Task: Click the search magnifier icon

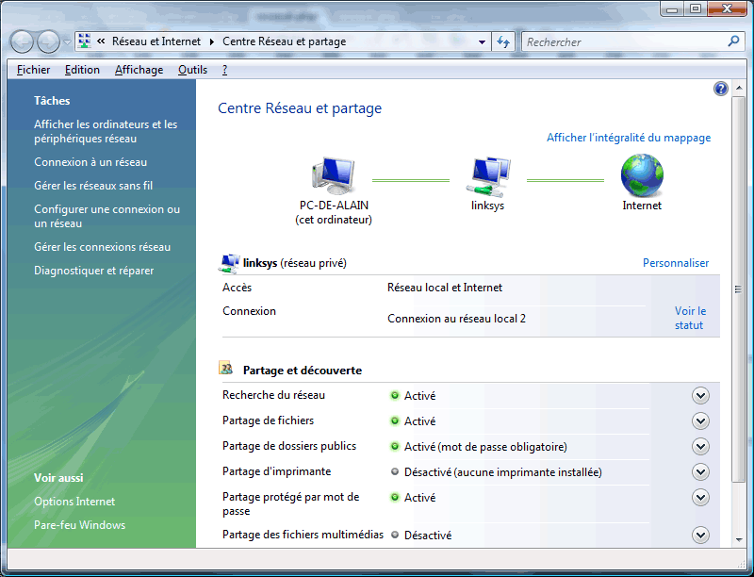Action: 734,41
